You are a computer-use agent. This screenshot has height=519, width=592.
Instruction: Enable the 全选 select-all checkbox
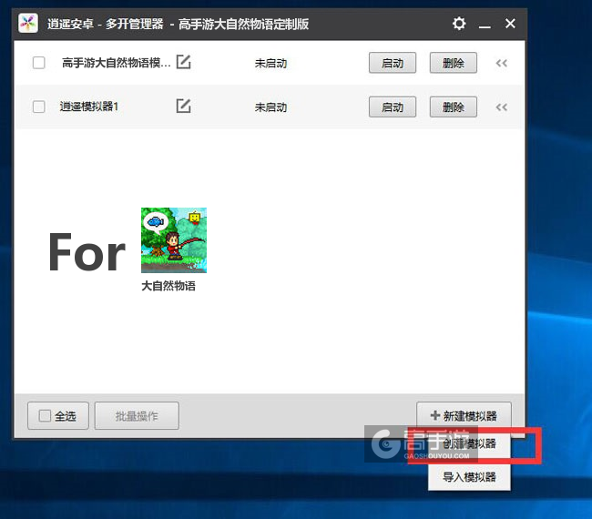(x=45, y=416)
